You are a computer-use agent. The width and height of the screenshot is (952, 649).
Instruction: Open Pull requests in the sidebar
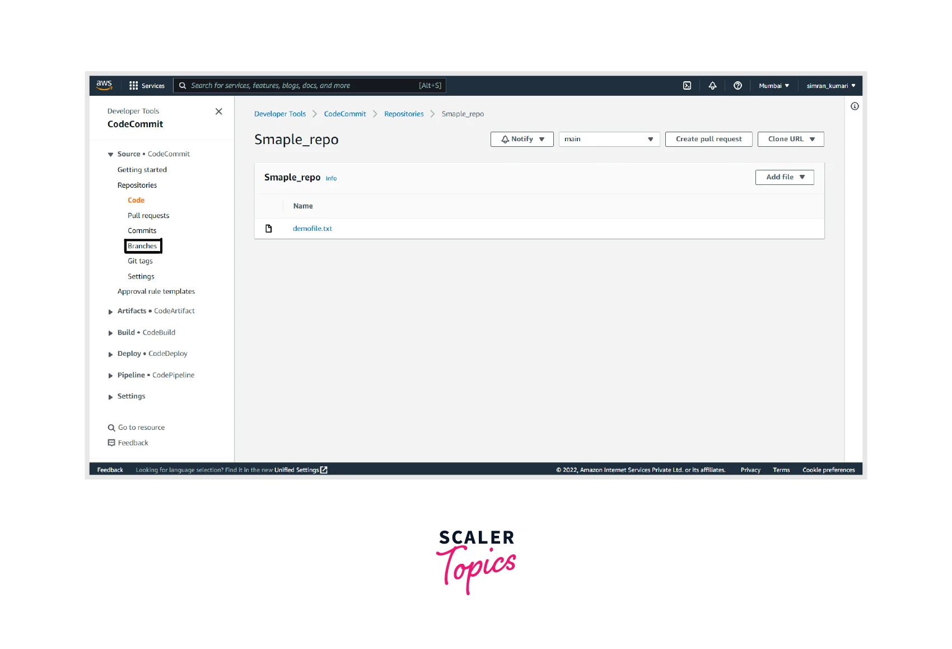pos(148,216)
